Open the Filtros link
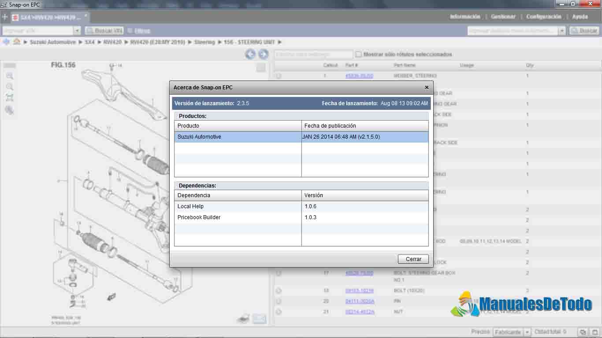The height and width of the screenshot is (338, 602). (142, 31)
